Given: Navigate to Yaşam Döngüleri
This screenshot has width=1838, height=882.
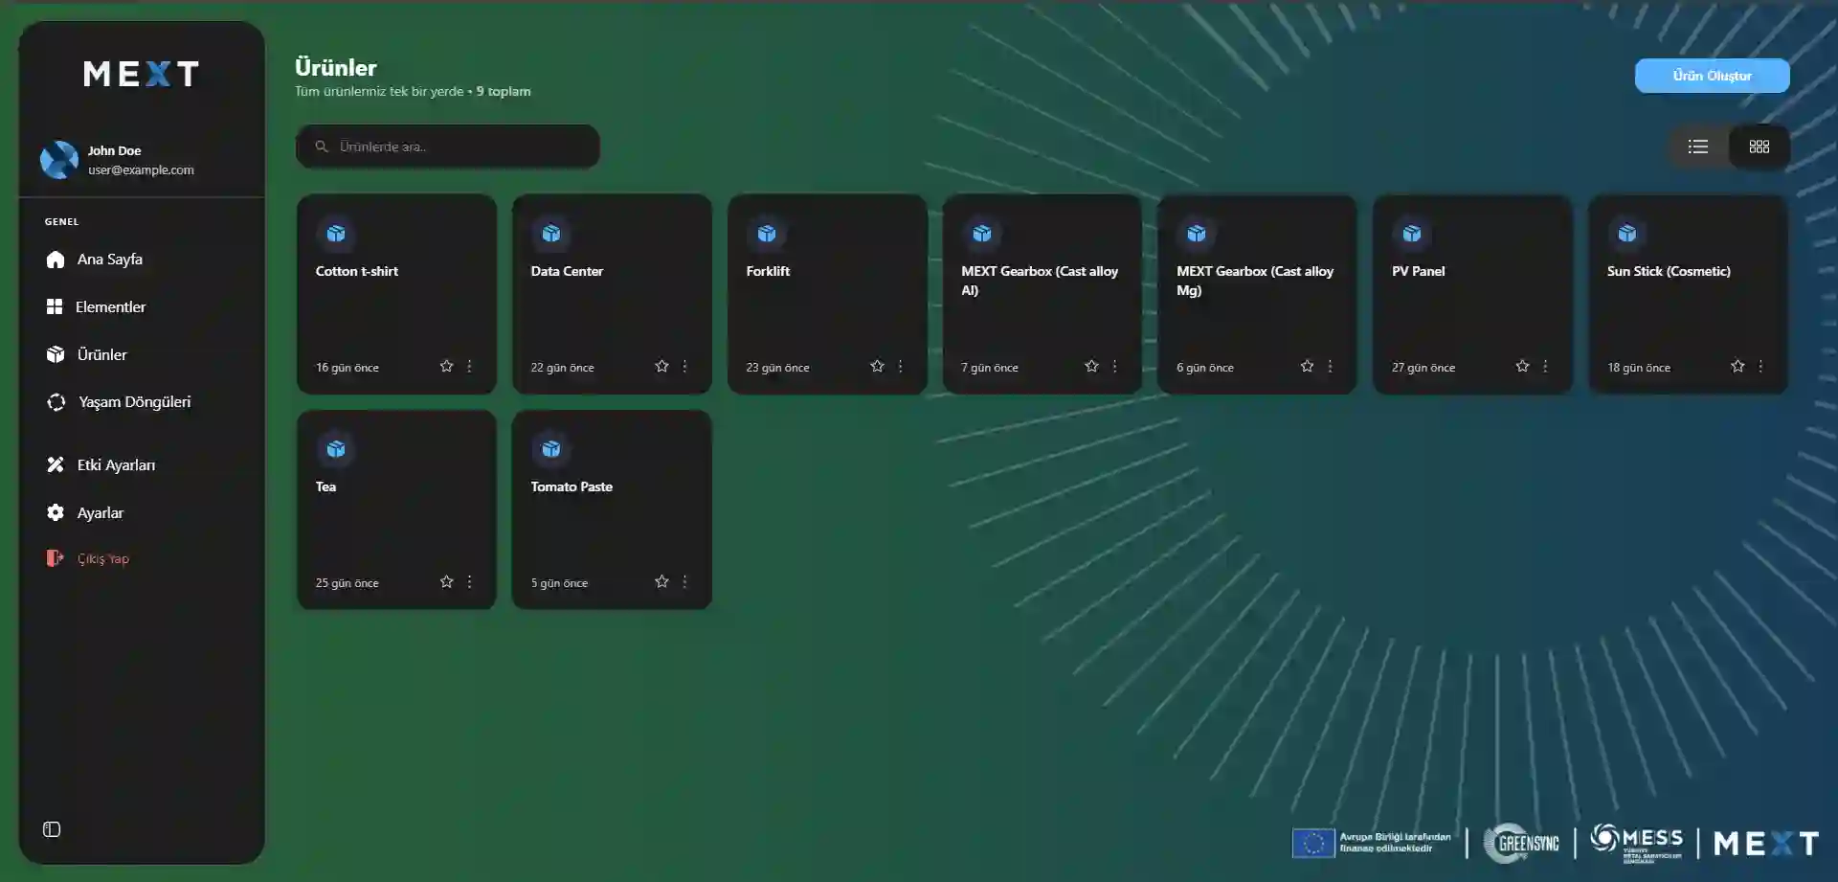Looking at the screenshot, I should coord(135,402).
